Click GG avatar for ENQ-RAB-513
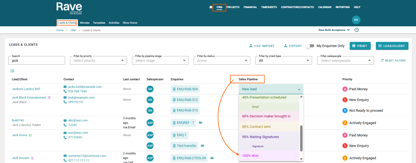Screen dimensions: 416x163 tap(150, 110)
